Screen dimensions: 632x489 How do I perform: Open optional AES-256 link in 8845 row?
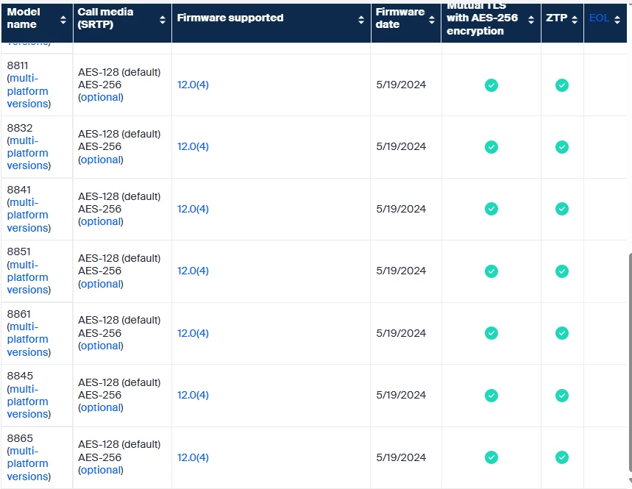(101, 407)
